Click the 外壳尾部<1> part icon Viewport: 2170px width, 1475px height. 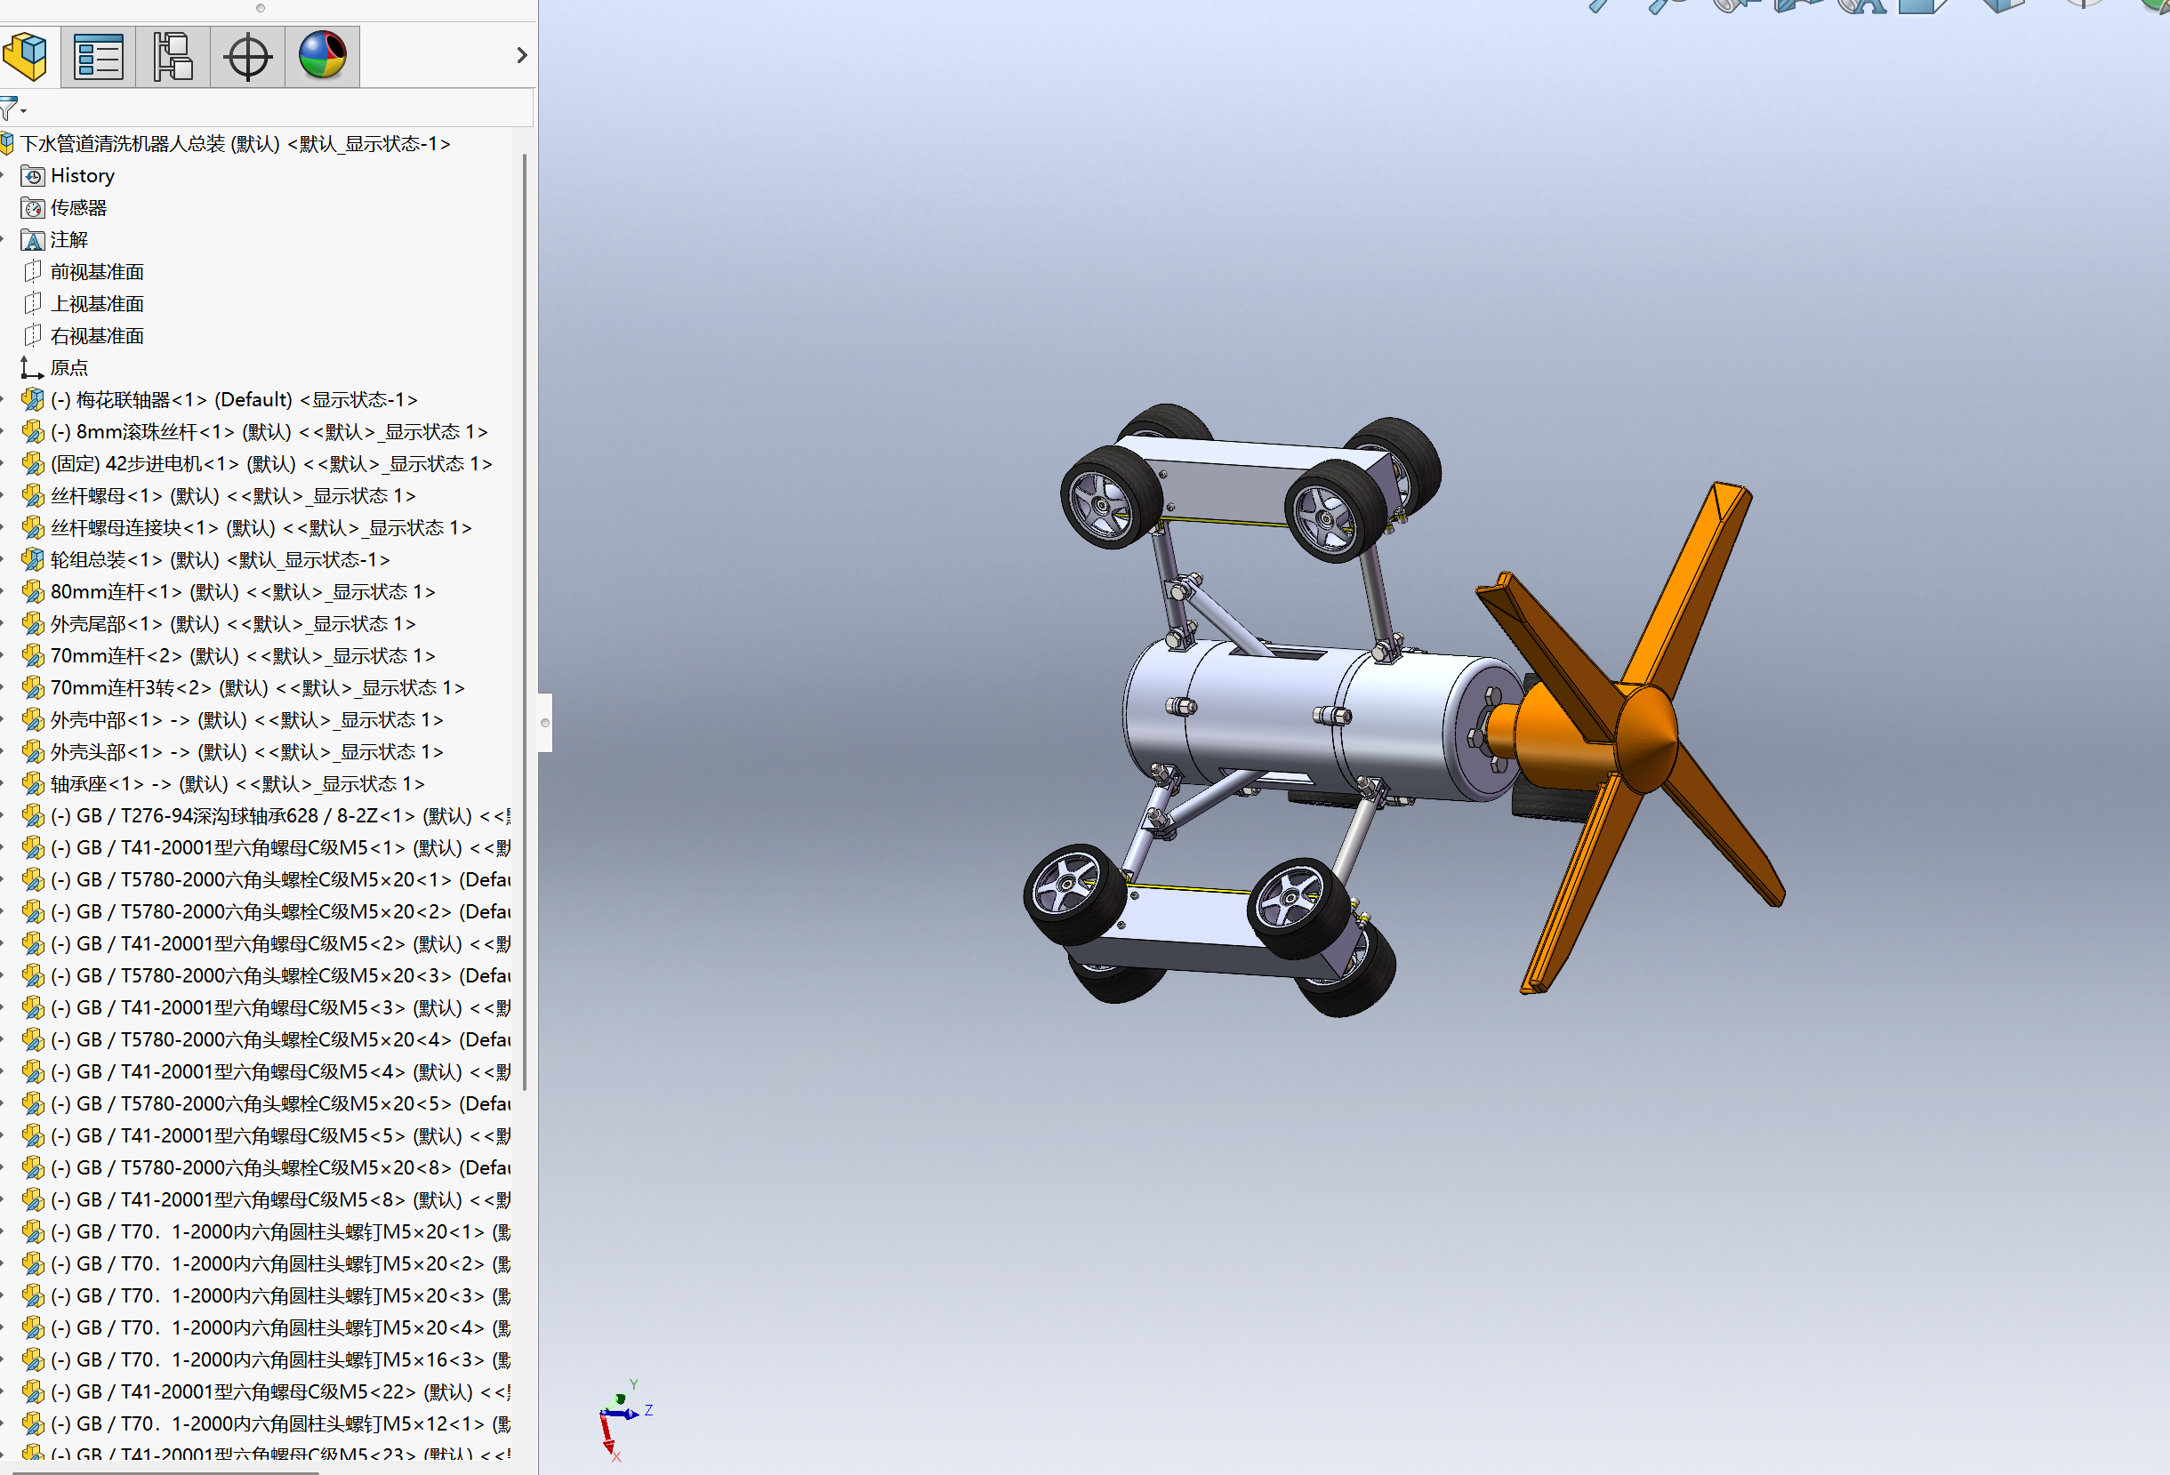pyautogui.click(x=33, y=623)
